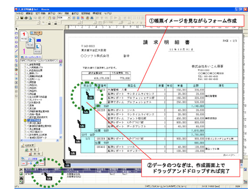
Task: Click the file tree's scroll-right arrow
Action: (x=57, y=140)
